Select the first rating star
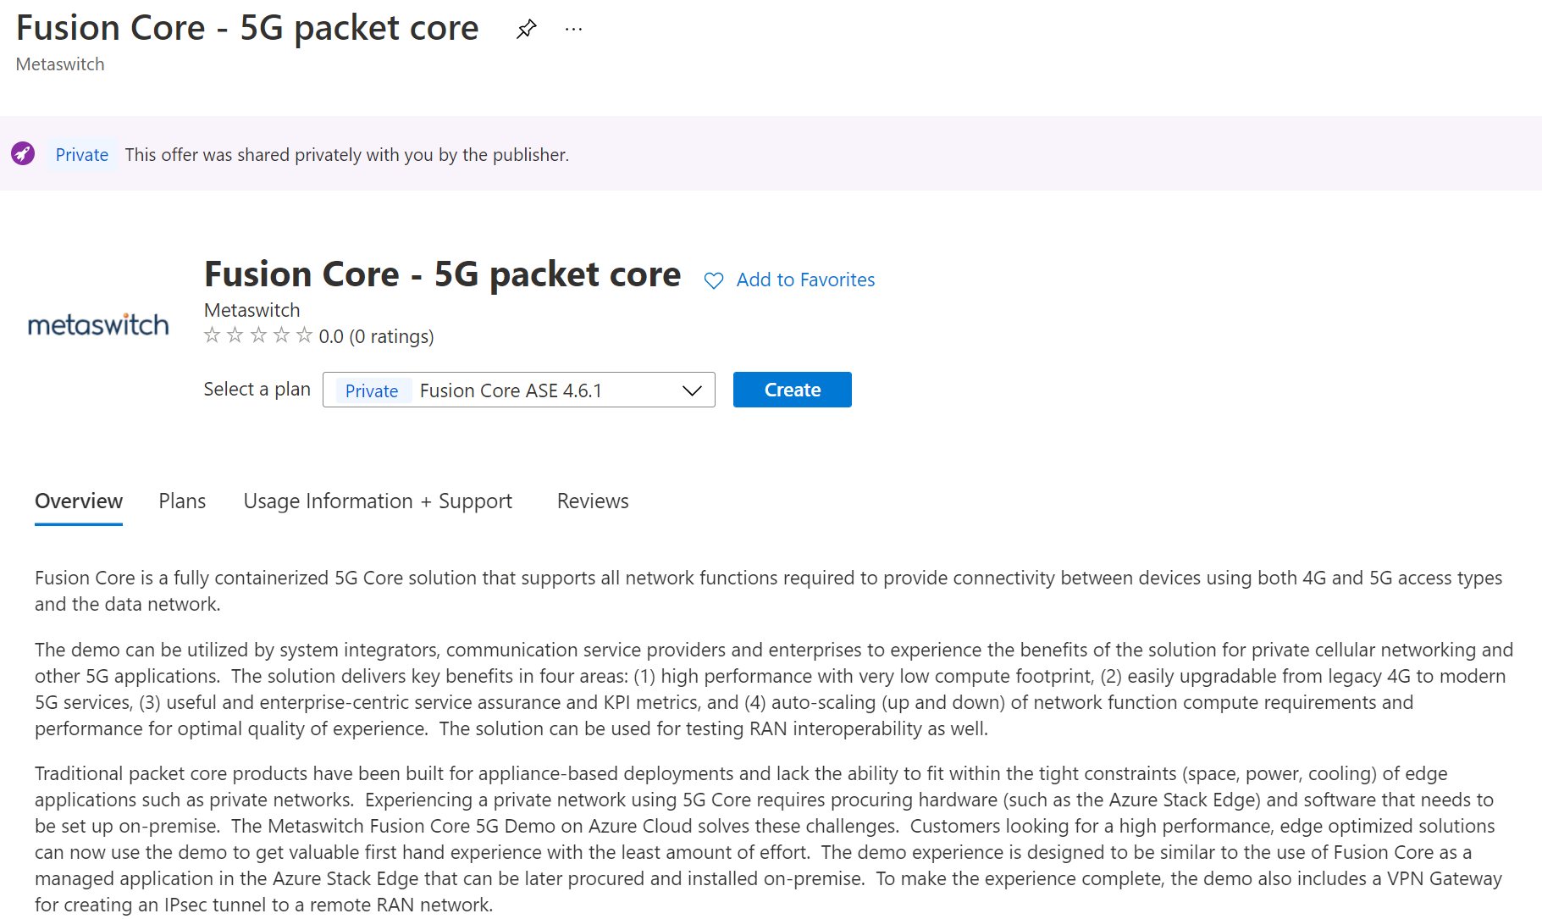Image resolution: width=1542 pixels, height=919 pixels. coord(212,335)
